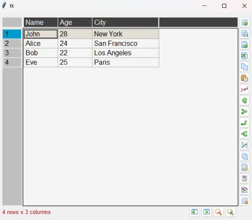This screenshot has height=220, width=252.
Task: Click the Load table toolbar icon
Action: click(x=244, y=22)
